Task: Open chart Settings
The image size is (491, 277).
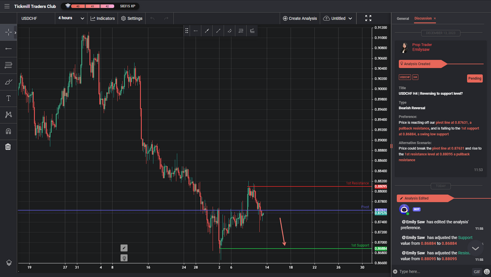Action: [132, 18]
